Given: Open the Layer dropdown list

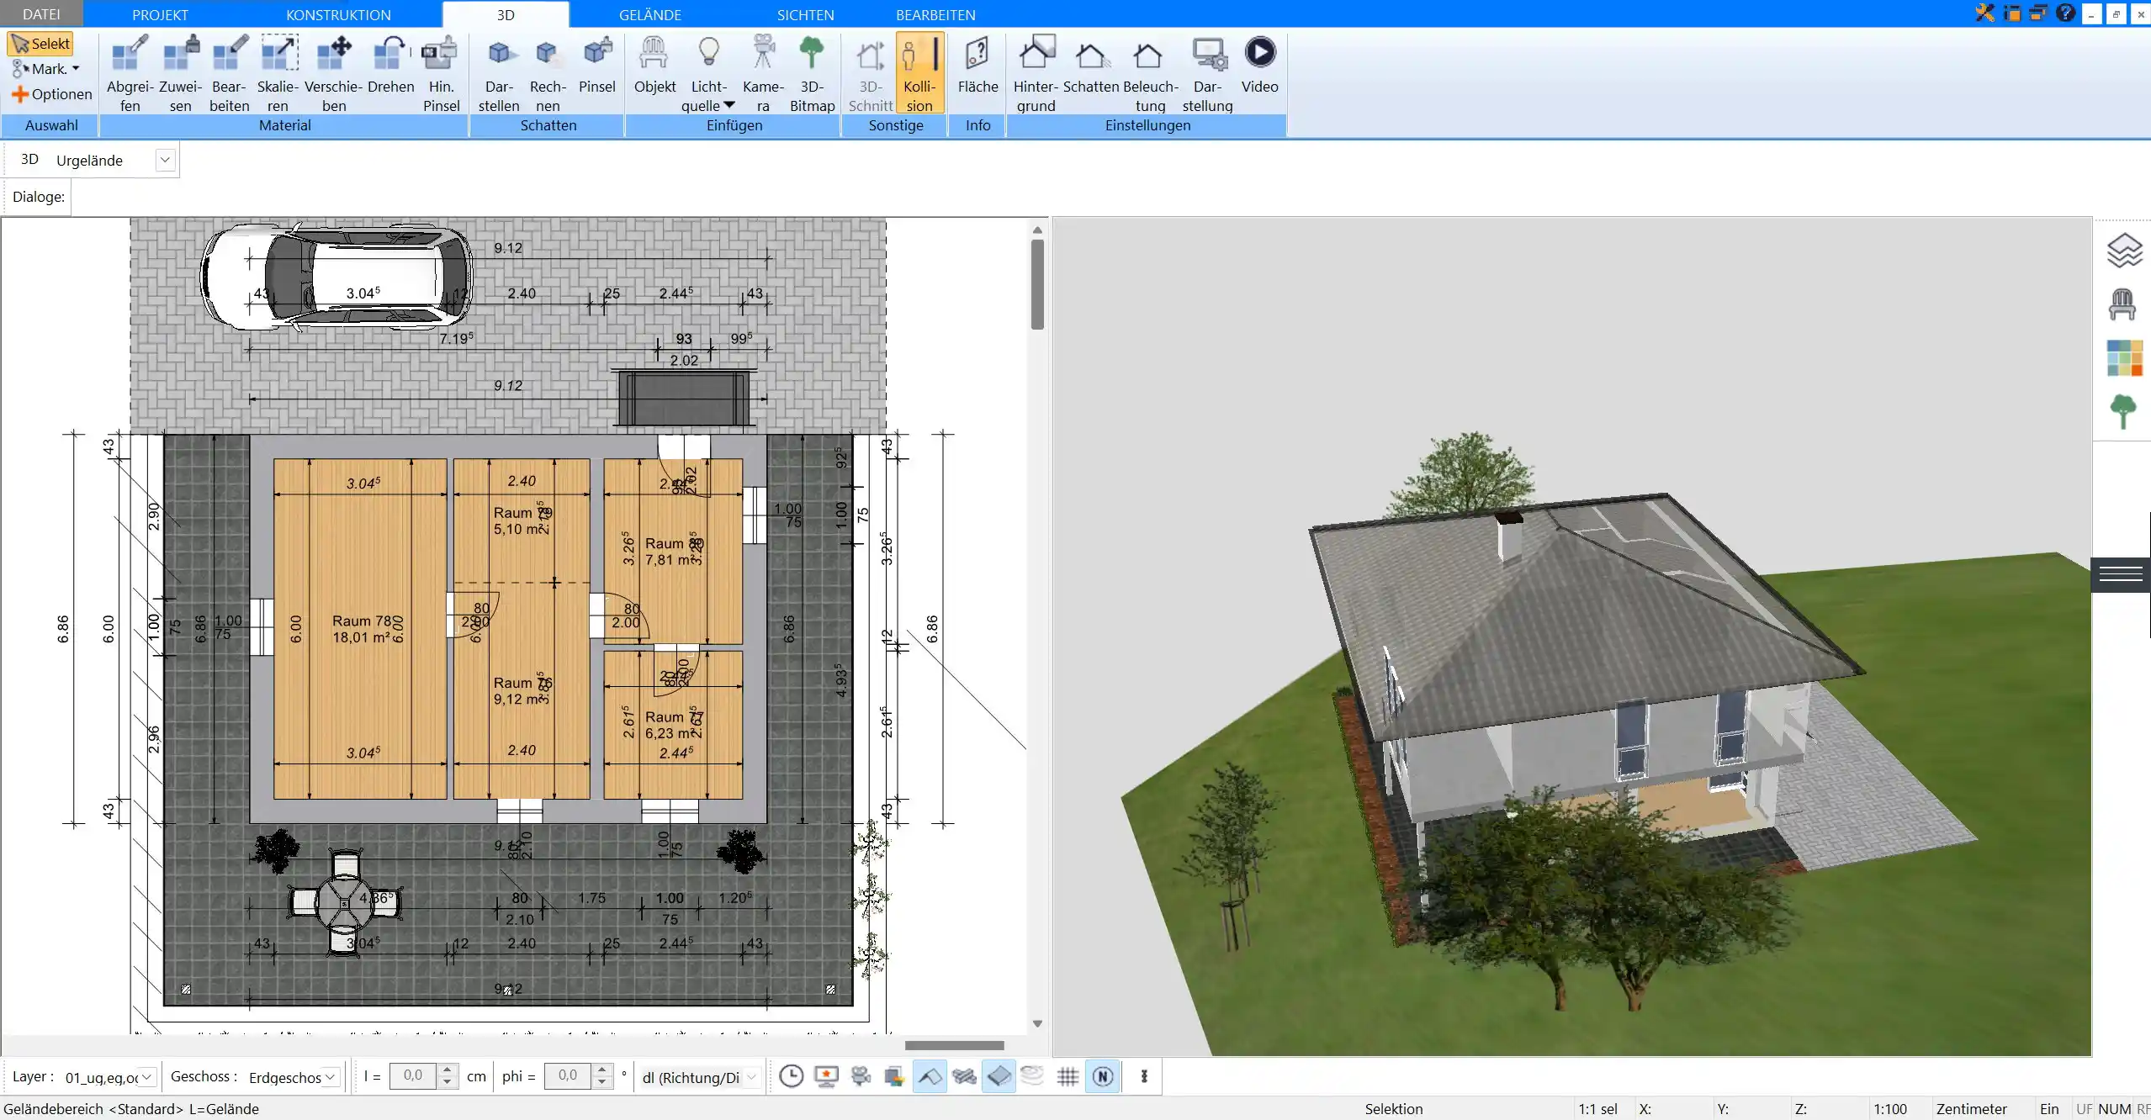Looking at the screenshot, I should 146,1077.
